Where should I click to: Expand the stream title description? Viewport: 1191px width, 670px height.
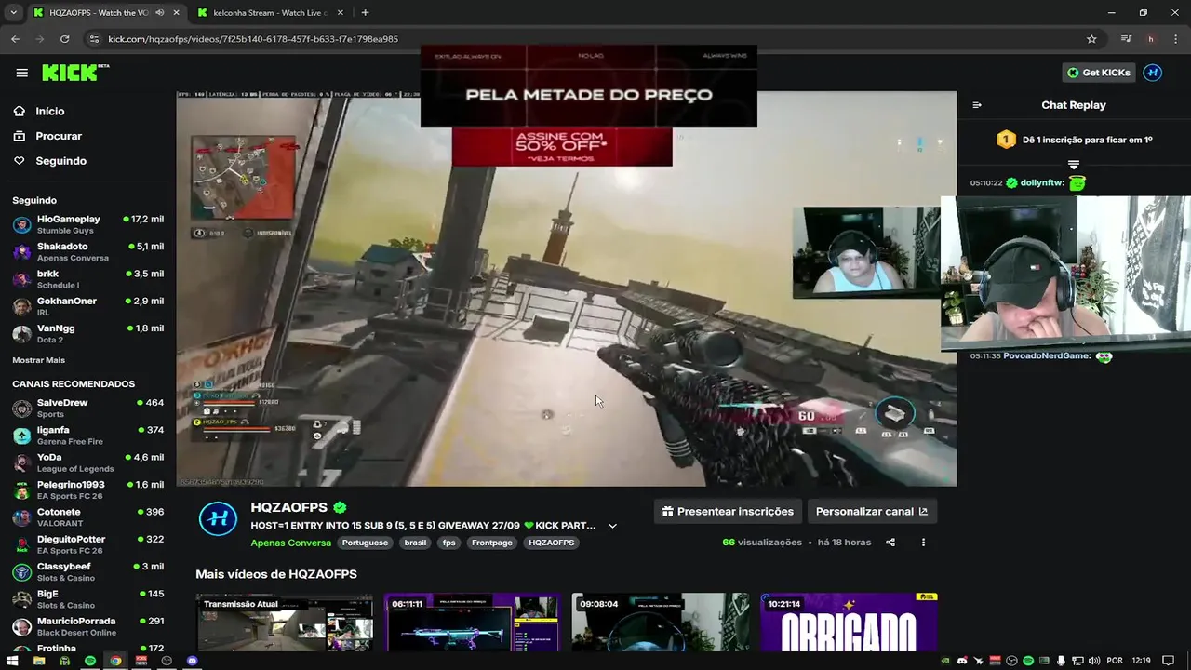tap(612, 526)
